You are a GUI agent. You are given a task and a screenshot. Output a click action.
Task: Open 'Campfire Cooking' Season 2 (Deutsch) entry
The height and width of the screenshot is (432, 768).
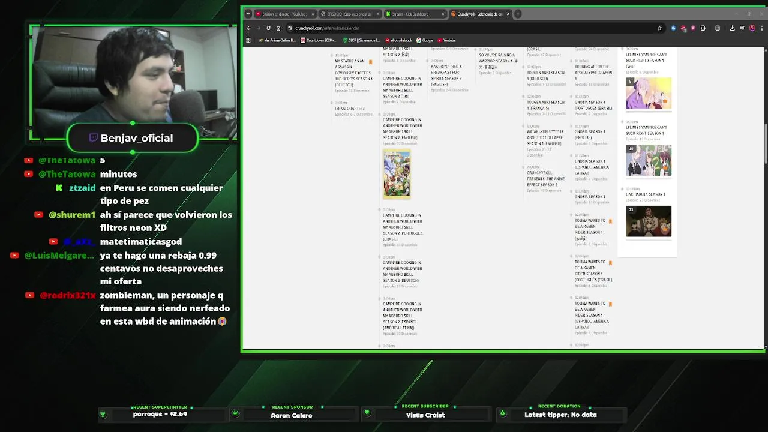click(x=403, y=271)
